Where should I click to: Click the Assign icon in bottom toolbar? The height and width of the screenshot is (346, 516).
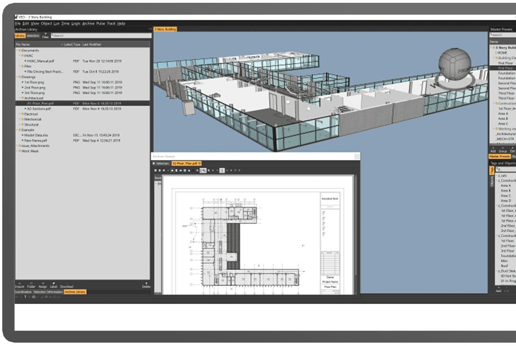point(43,284)
